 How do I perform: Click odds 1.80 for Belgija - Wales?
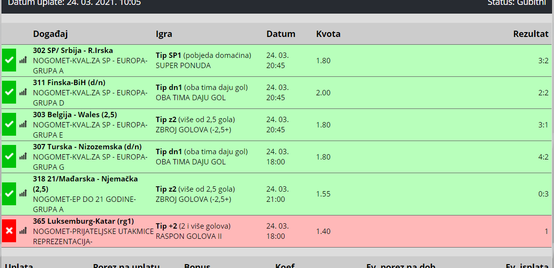(323, 125)
